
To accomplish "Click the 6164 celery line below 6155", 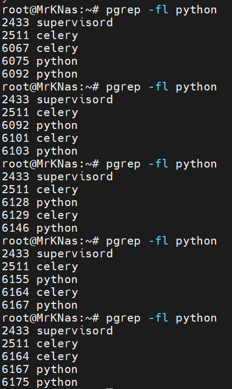I will [x=40, y=293].
